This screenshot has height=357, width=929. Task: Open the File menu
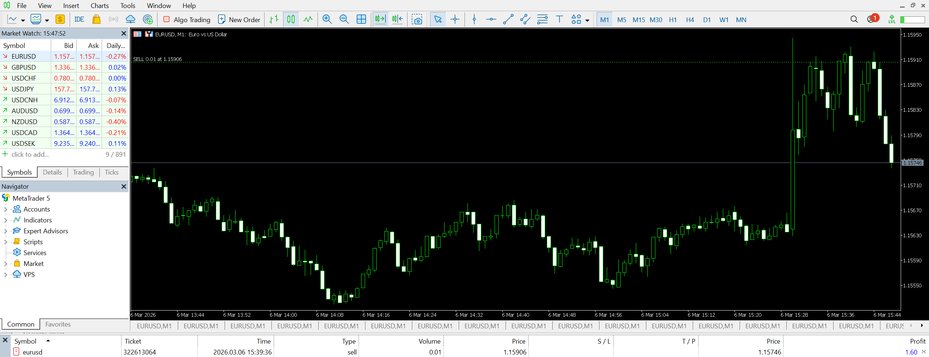pyautogui.click(x=22, y=5)
